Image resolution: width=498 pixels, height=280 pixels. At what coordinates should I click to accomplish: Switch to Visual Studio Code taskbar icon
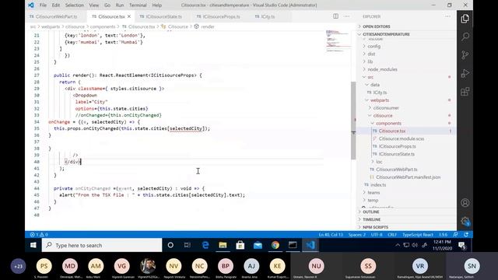(x=310, y=245)
